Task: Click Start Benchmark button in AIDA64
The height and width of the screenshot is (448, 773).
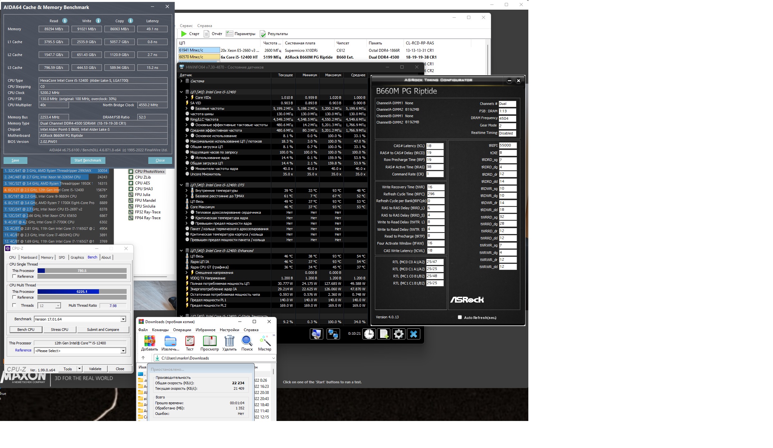Action: [88, 160]
